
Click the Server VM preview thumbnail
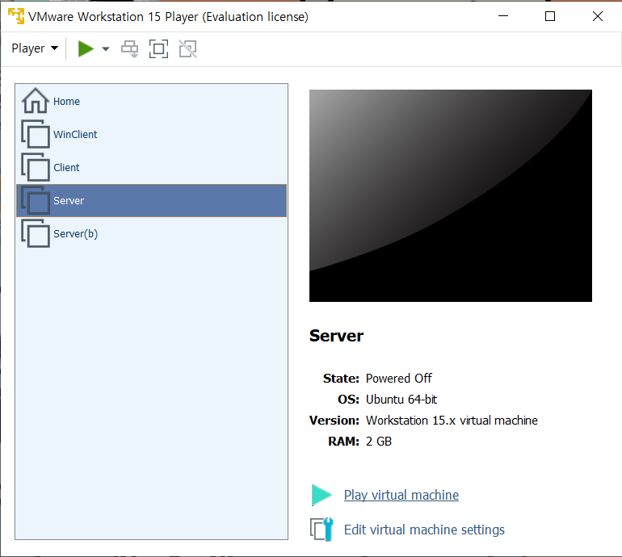[x=451, y=195]
